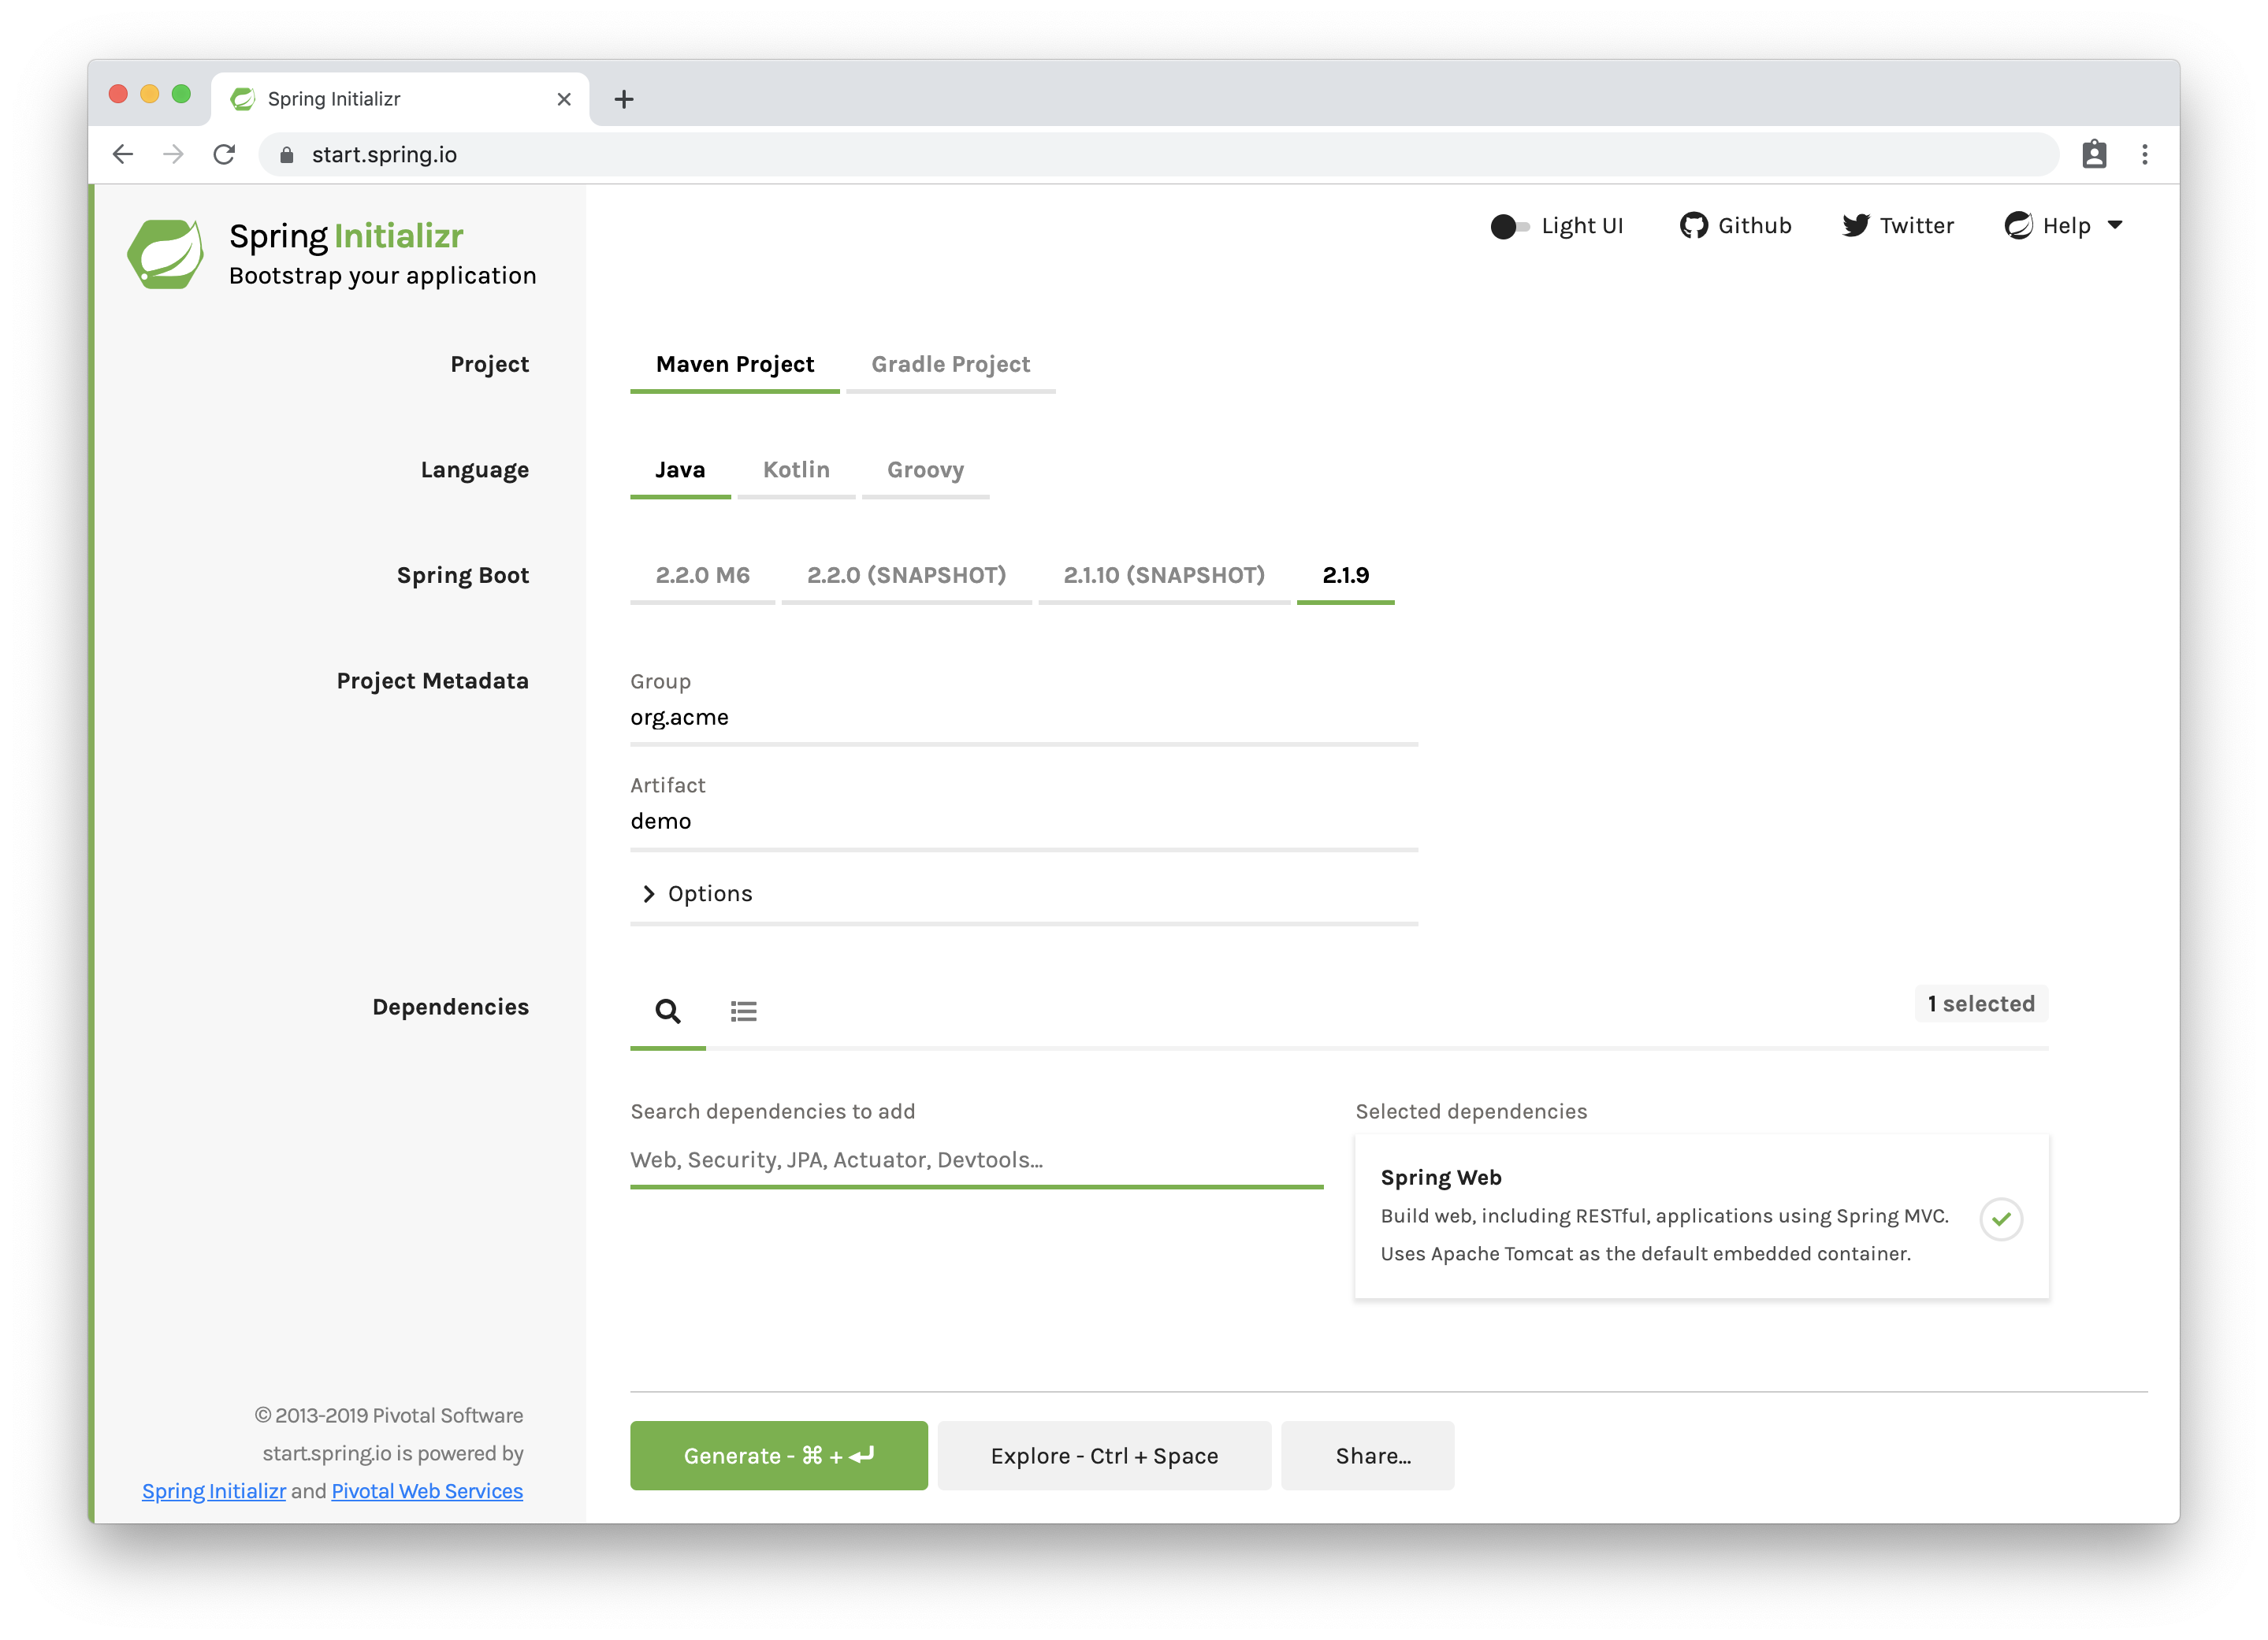The width and height of the screenshot is (2268, 1640).
Task: Reload the start.spring.io page
Action: (x=224, y=154)
